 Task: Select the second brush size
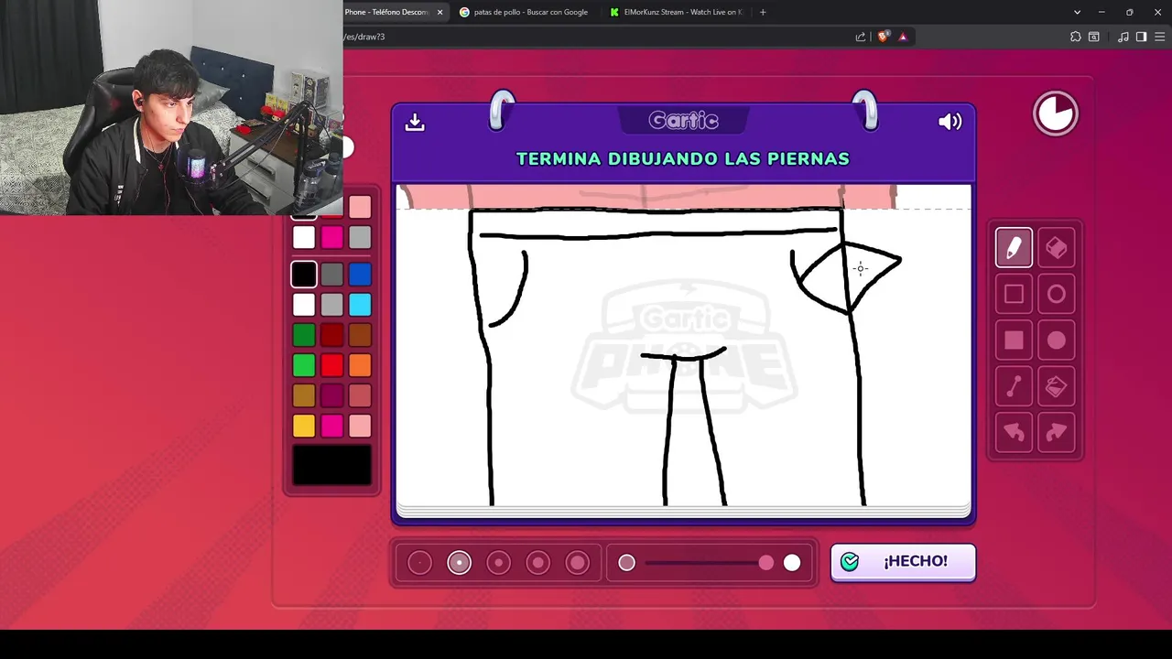tap(459, 563)
